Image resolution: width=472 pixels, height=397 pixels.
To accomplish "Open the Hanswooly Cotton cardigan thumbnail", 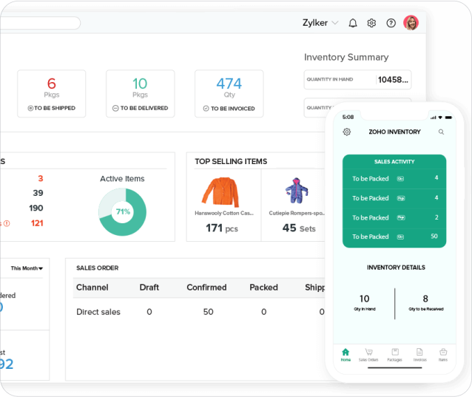I will [221, 192].
